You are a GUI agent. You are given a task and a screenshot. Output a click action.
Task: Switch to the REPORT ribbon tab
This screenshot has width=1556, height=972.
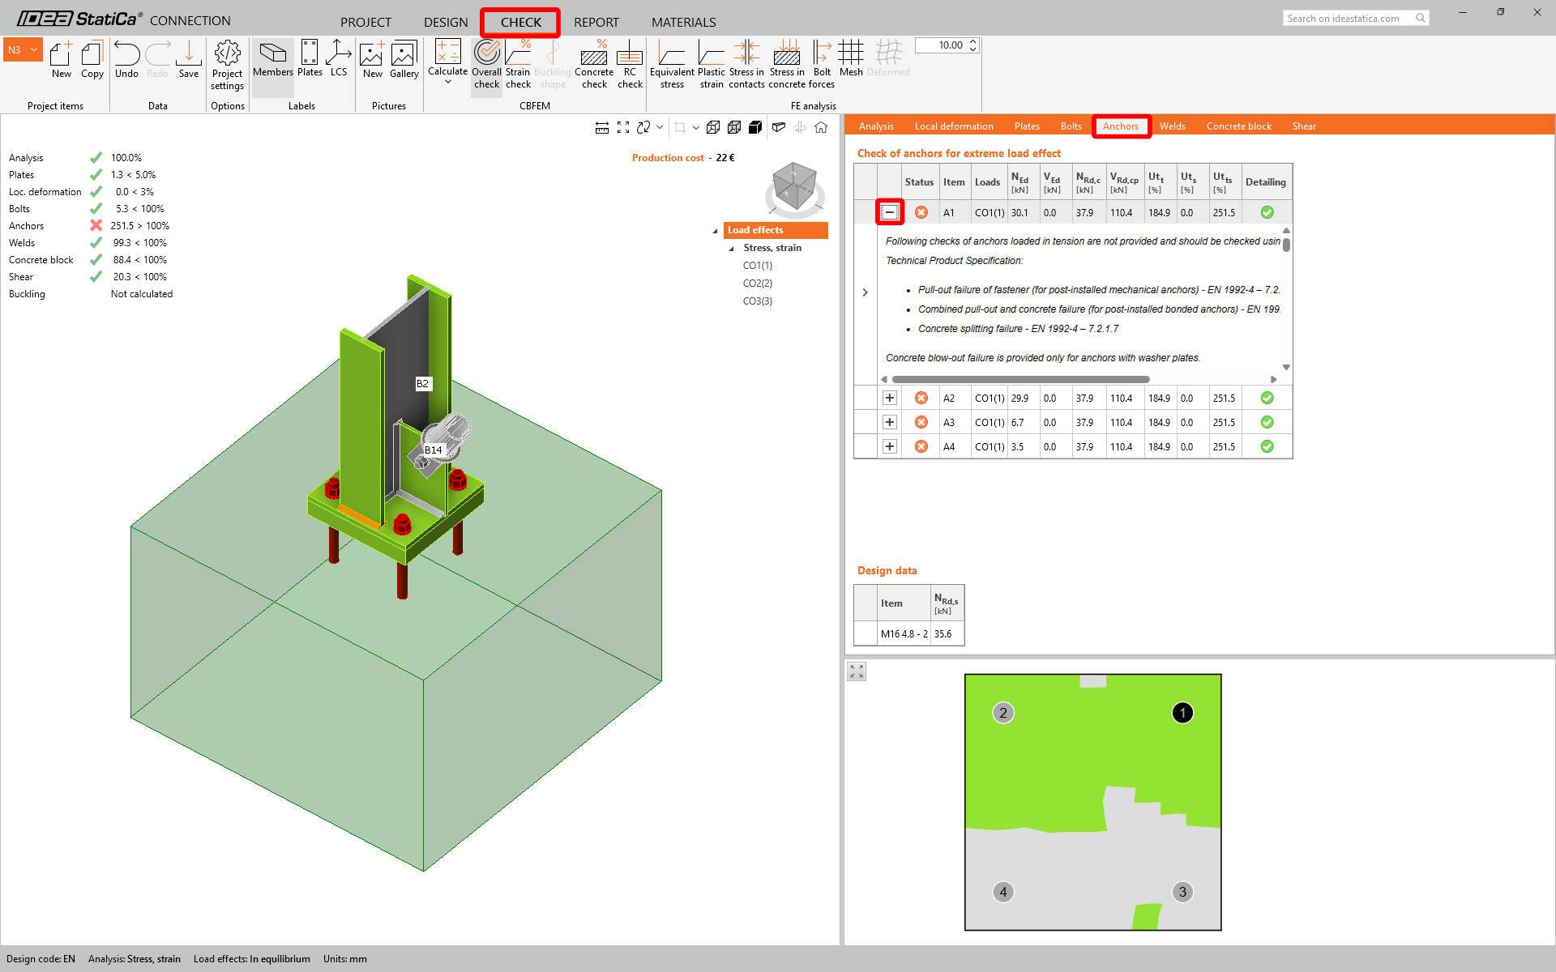click(596, 22)
